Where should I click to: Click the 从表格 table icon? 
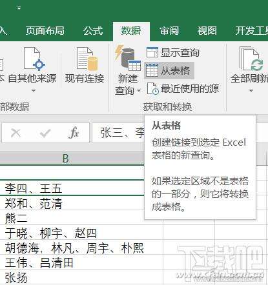pyautogui.click(x=152, y=70)
